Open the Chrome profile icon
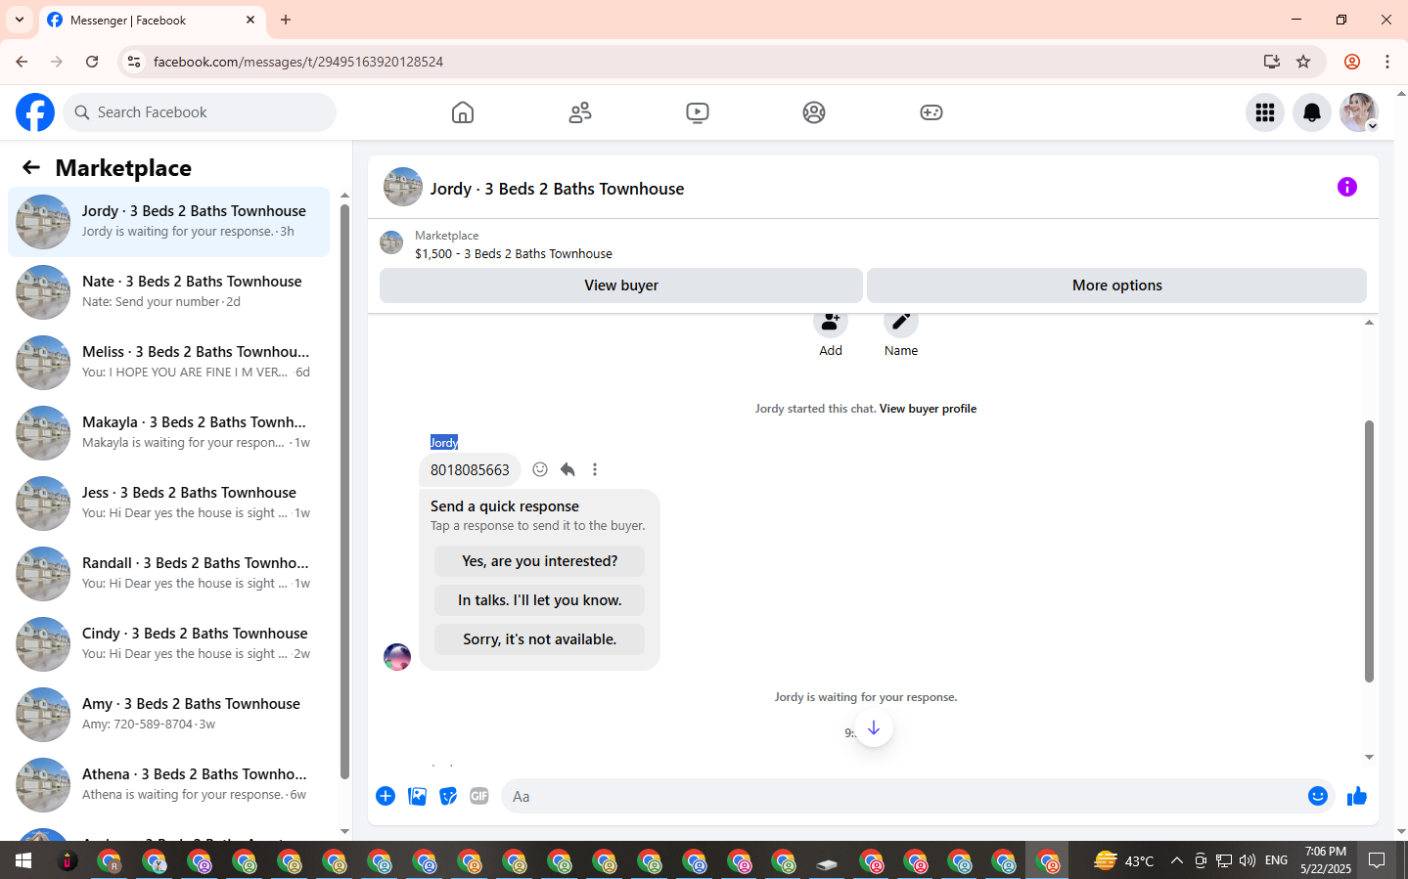 pos(1352,62)
